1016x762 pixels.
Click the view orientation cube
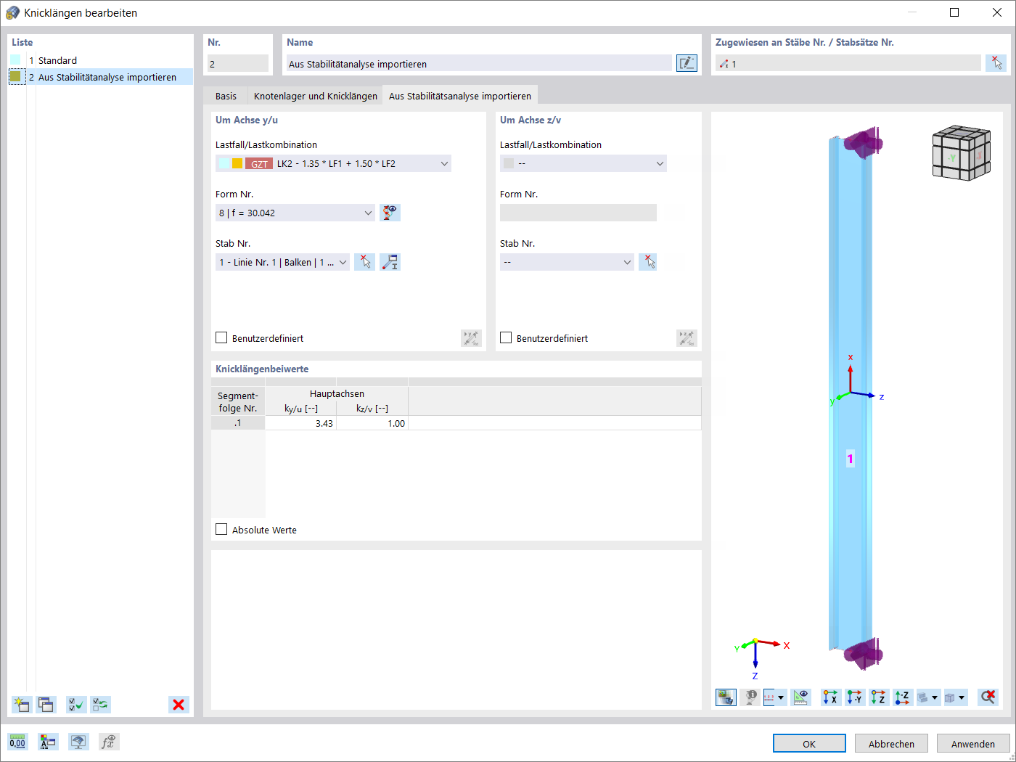coord(961,152)
